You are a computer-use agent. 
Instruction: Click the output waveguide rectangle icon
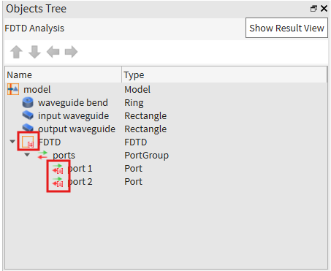(28, 127)
